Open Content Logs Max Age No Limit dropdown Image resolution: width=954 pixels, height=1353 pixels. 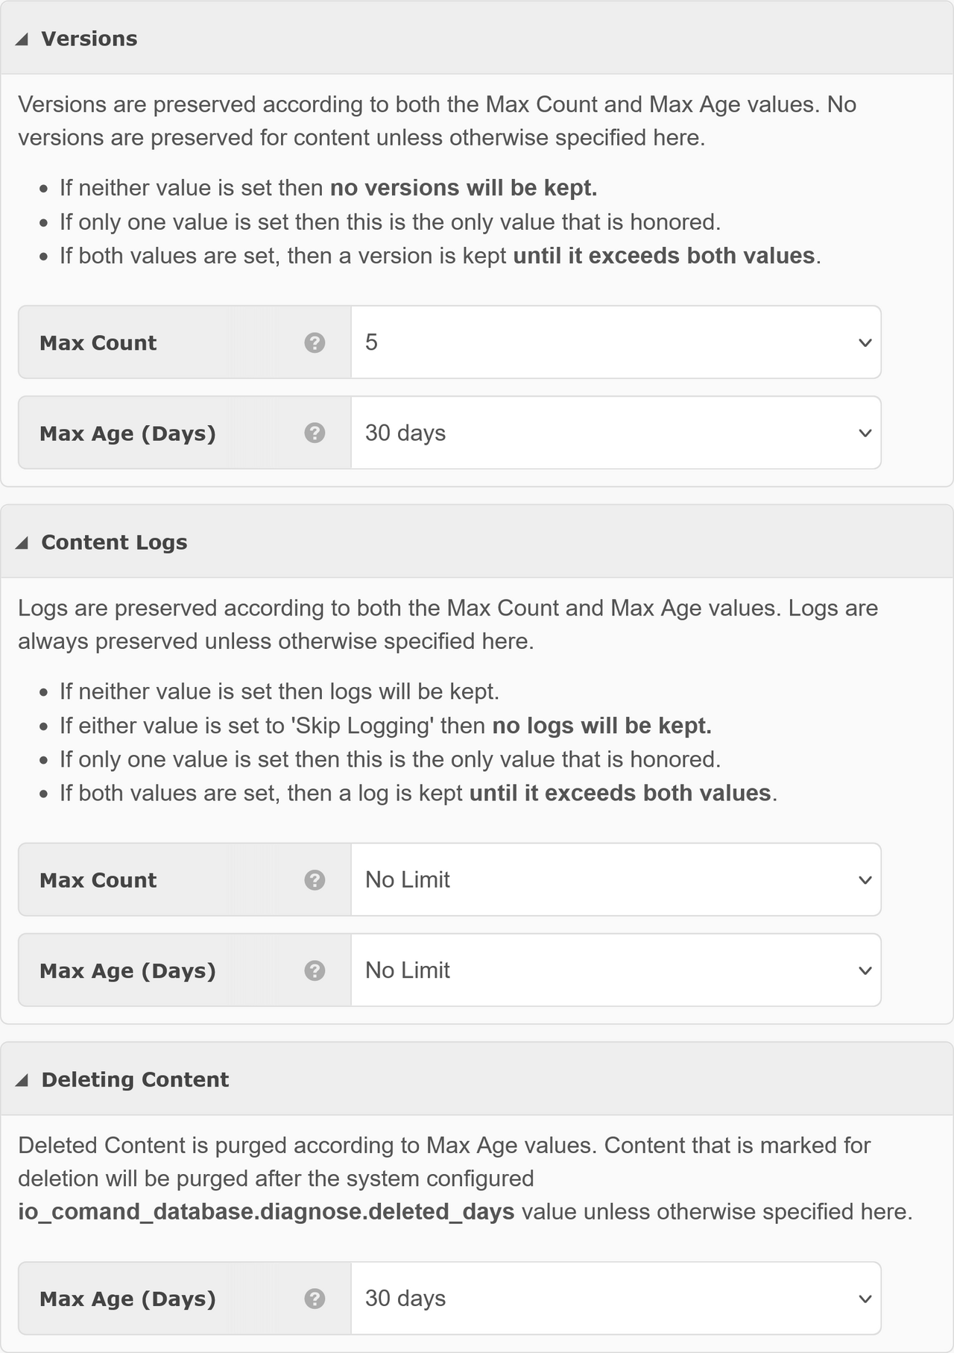tap(616, 970)
